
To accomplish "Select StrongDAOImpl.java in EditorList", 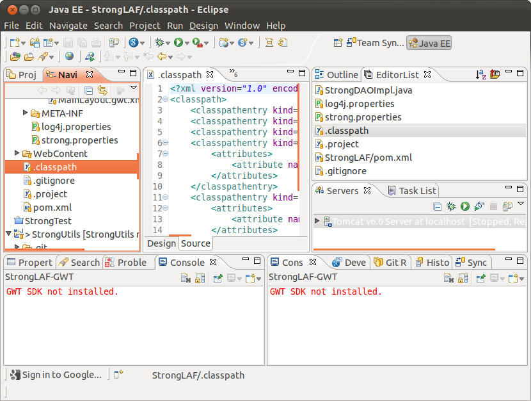I will coord(368,90).
